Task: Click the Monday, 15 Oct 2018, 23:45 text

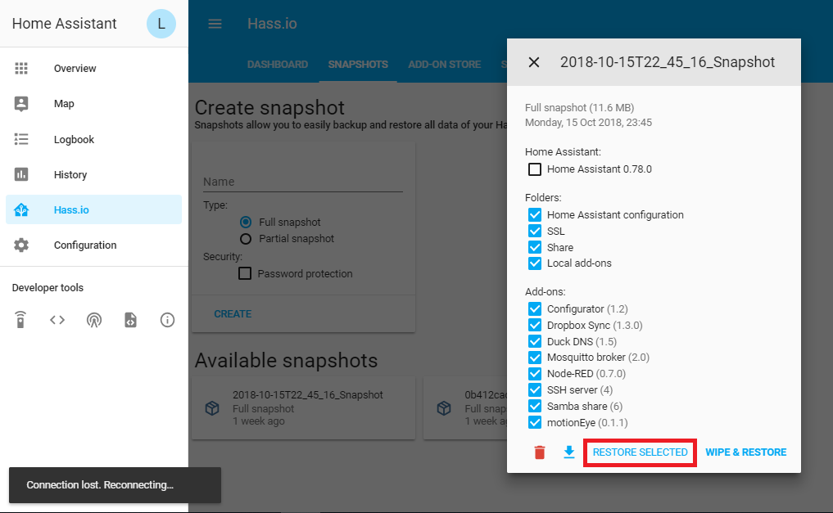Action: 589,123
